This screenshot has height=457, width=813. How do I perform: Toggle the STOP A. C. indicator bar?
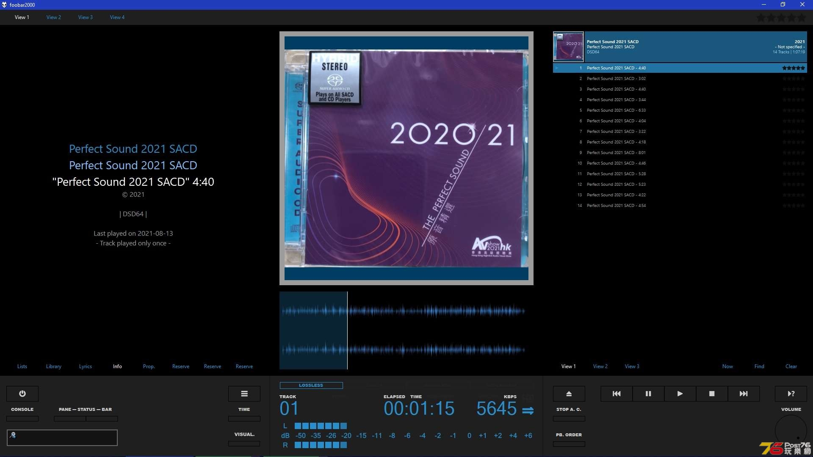tap(569, 418)
